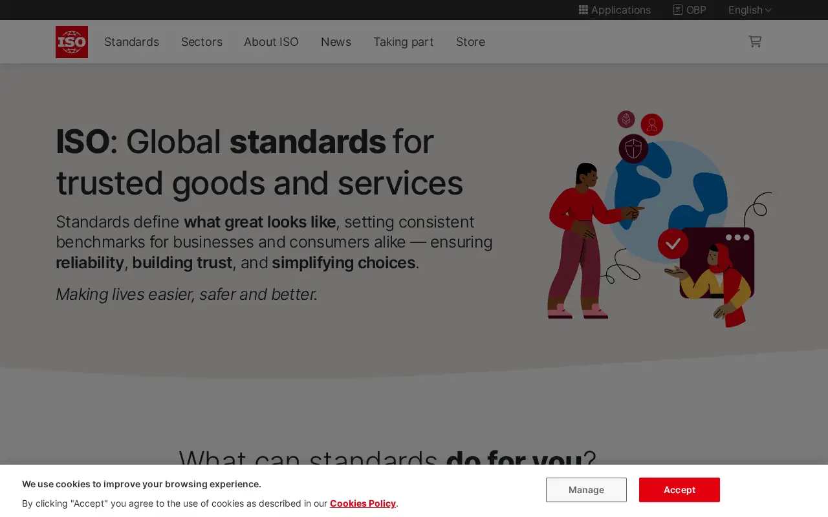The image size is (828, 517).
Task: Click the Applications grid icon
Action: click(583, 10)
